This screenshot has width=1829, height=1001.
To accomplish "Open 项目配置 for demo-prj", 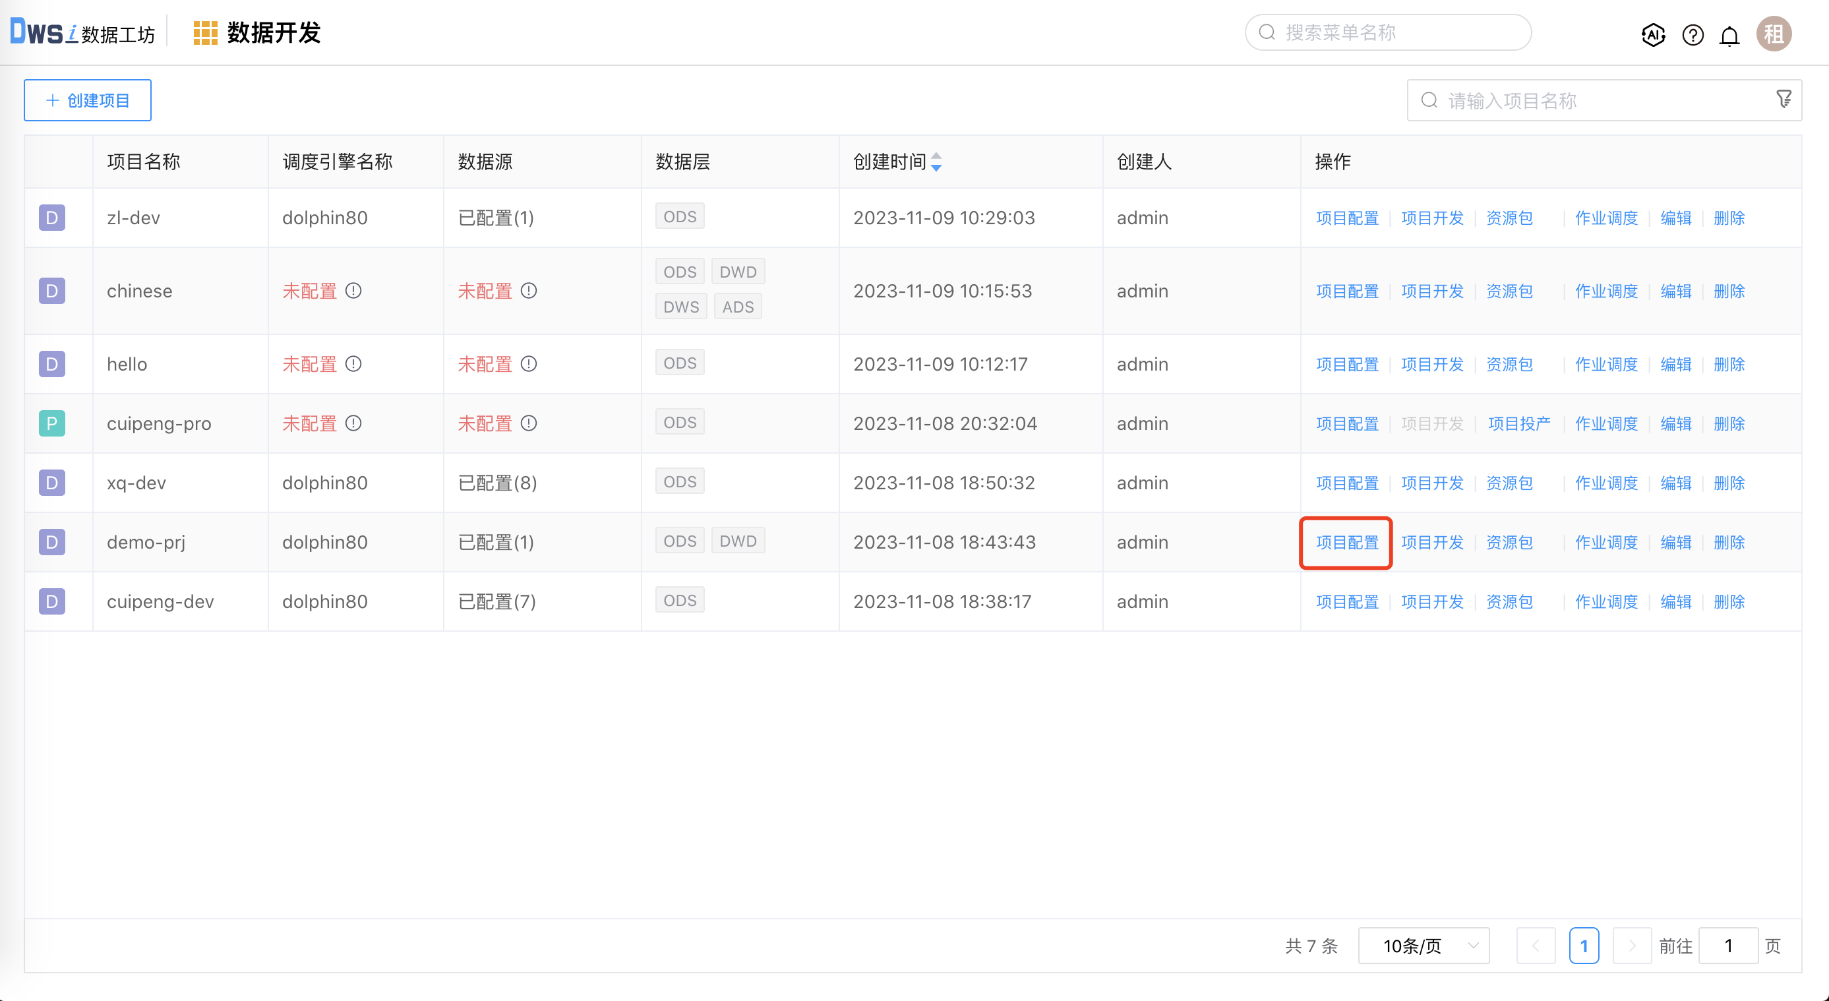I will tap(1346, 541).
